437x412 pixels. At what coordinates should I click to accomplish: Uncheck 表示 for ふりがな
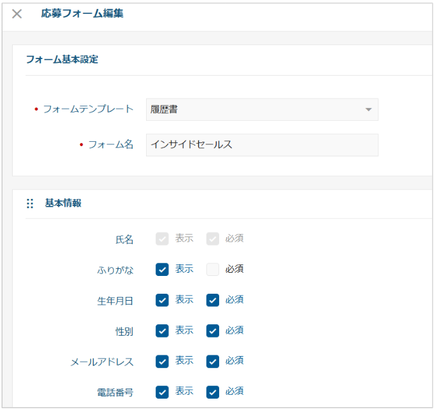tap(162, 270)
